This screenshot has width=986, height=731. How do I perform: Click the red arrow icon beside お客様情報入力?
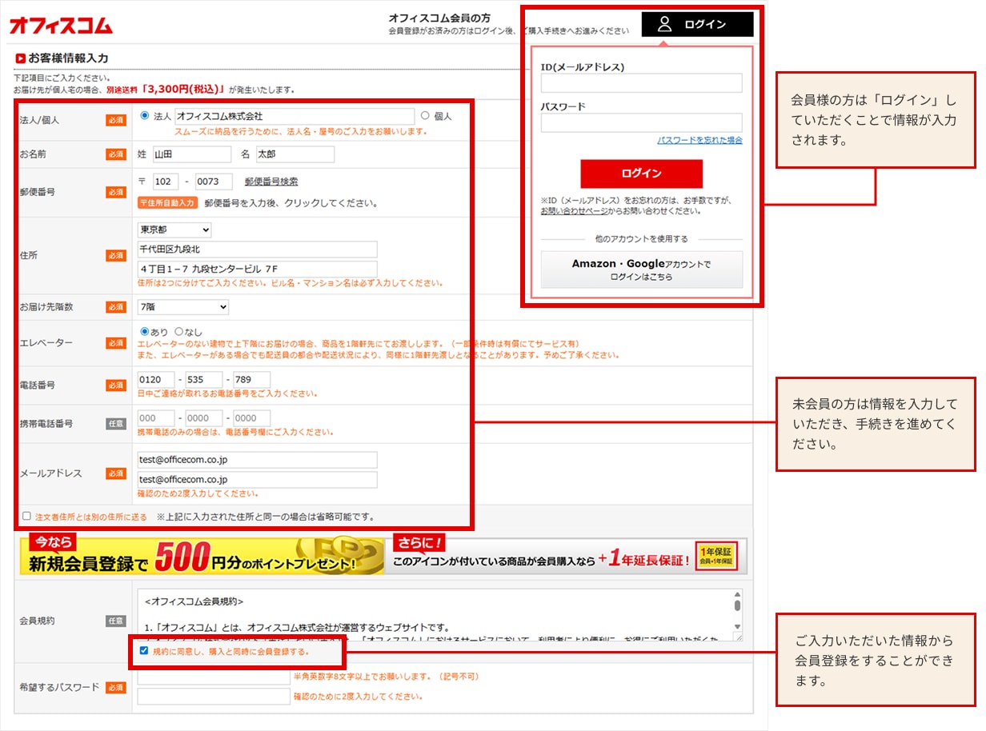[x=19, y=58]
